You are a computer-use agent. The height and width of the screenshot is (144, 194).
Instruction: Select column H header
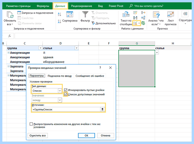pos(173,43)
